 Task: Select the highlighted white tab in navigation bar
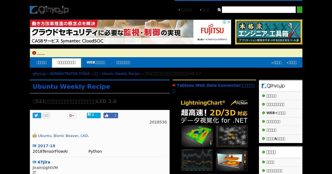[x=66, y=63]
